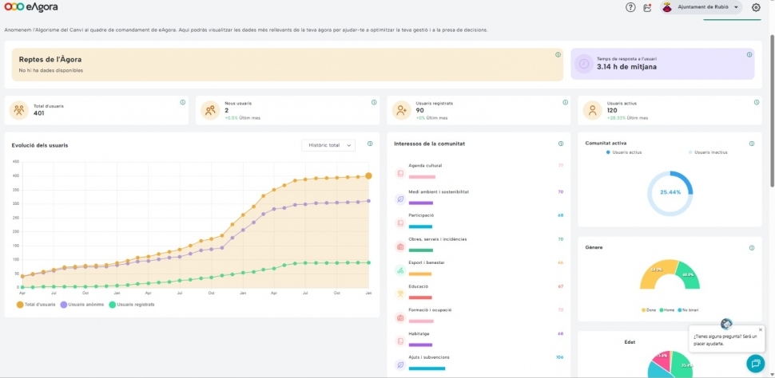Close the chat assistant popup
Viewport: 775px width, 378px height.
761,329
